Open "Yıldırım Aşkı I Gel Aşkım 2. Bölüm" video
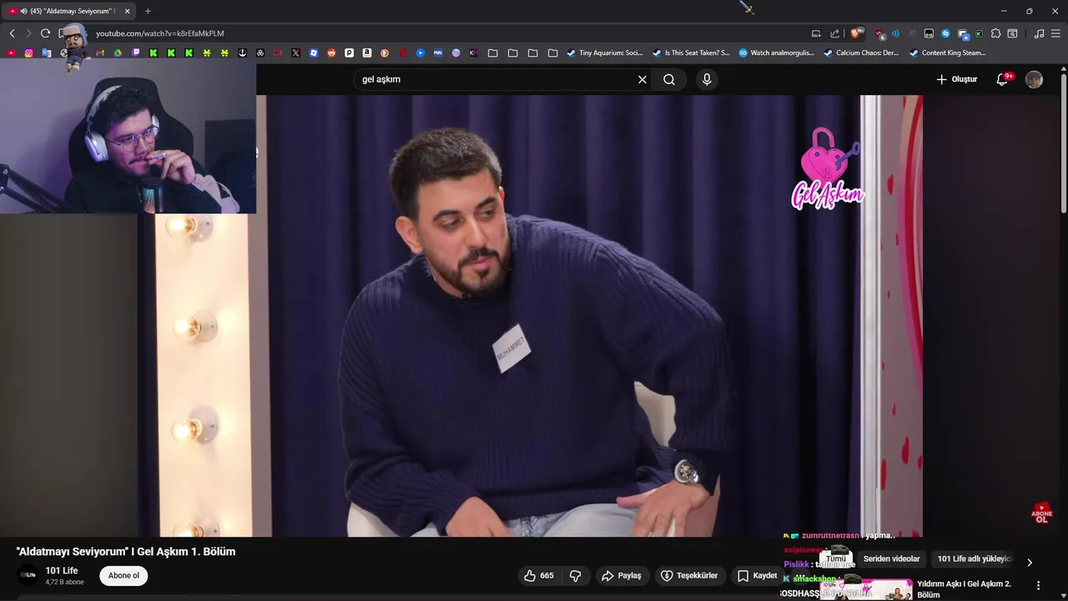Image resolution: width=1068 pixels, height=601 pixels. tap(964, 589)
